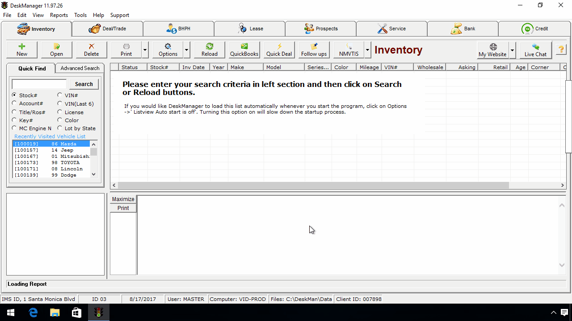Switch to the Service tab

(391, 29)
